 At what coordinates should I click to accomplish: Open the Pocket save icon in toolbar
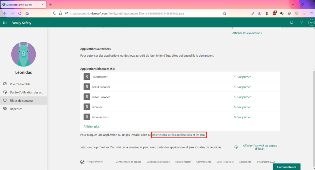point(252,13)
